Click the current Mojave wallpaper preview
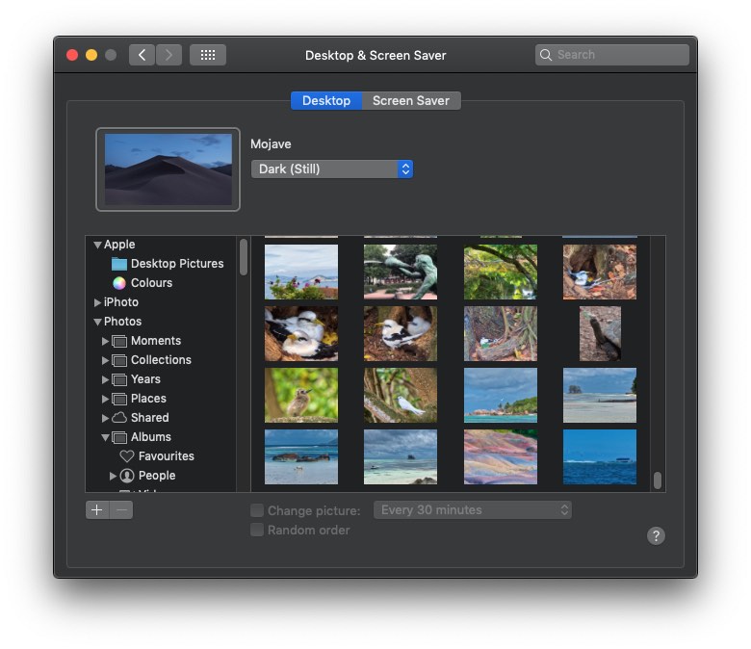Screen dimensions: 751x649 click(168, 169)
